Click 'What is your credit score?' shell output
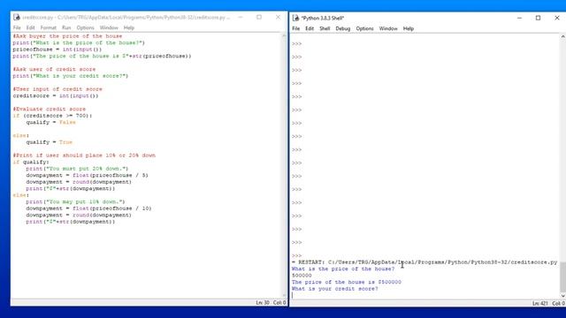The height and width of the screenshot is (318, 566). (334, 289)
